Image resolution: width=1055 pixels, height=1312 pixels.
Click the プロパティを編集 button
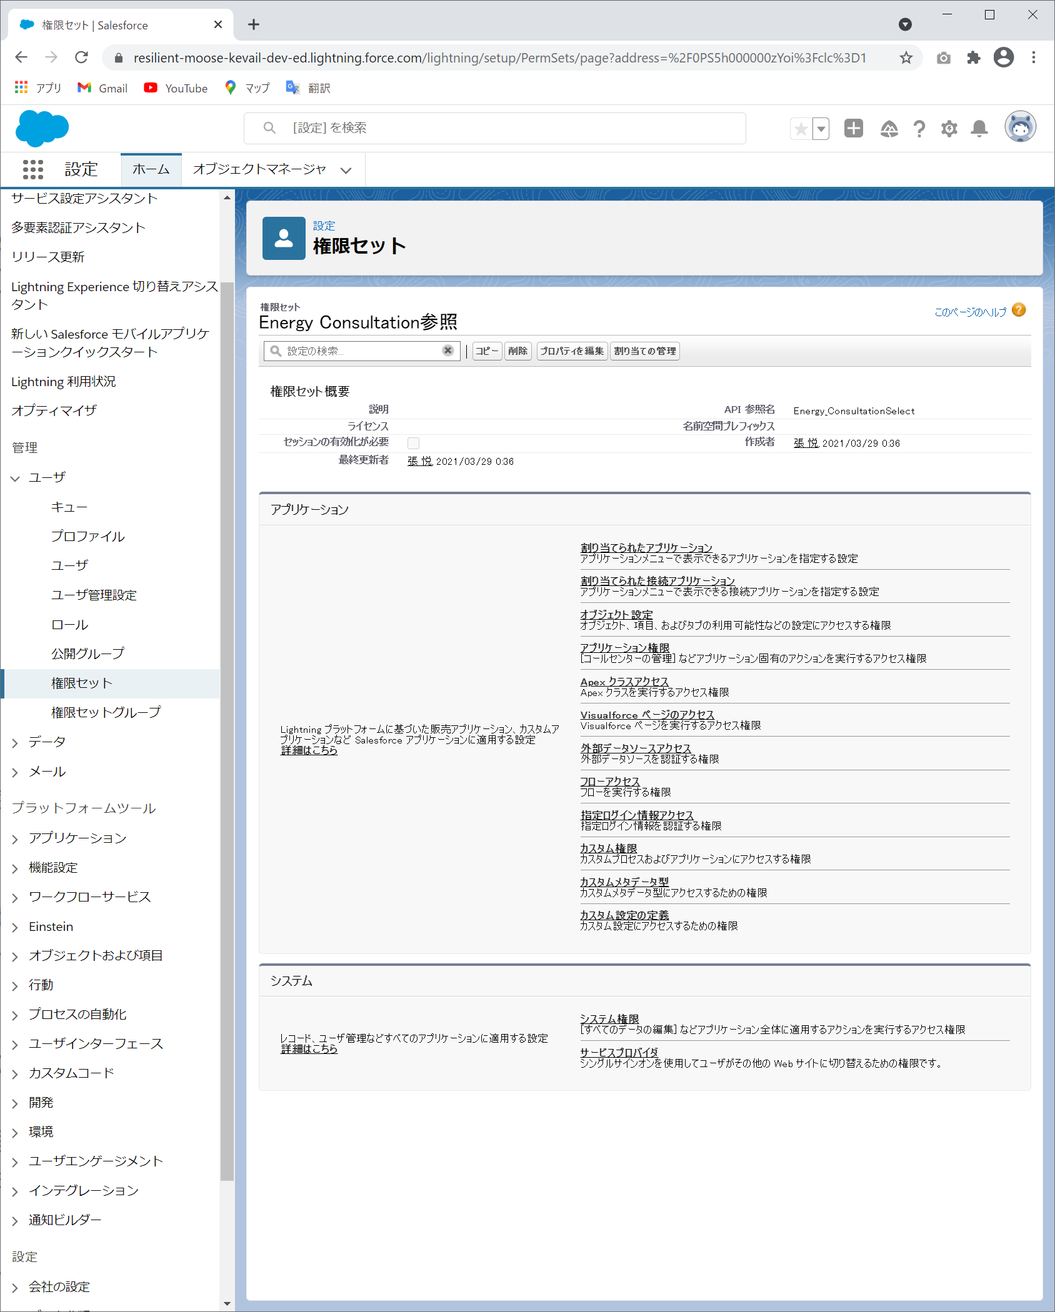click(x=572, y=351)
